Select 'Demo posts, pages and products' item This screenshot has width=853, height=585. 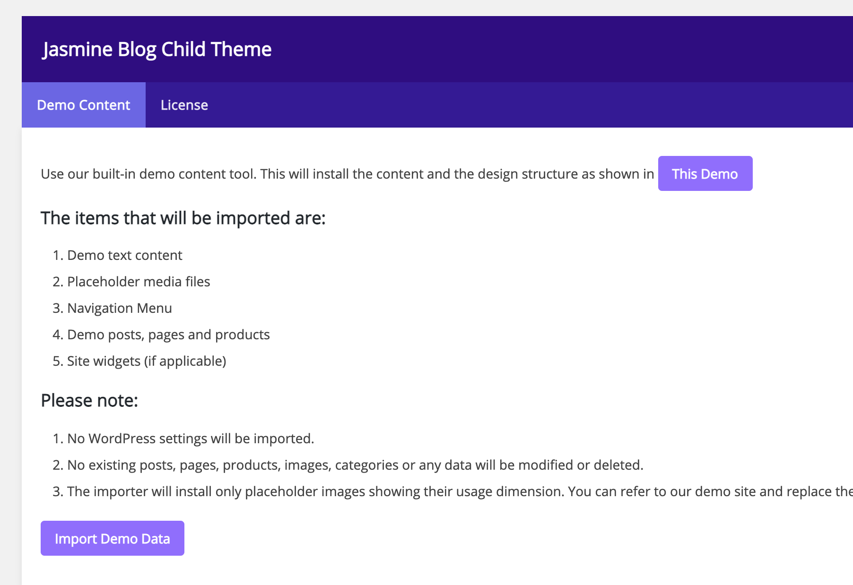(x=168, y=335)
